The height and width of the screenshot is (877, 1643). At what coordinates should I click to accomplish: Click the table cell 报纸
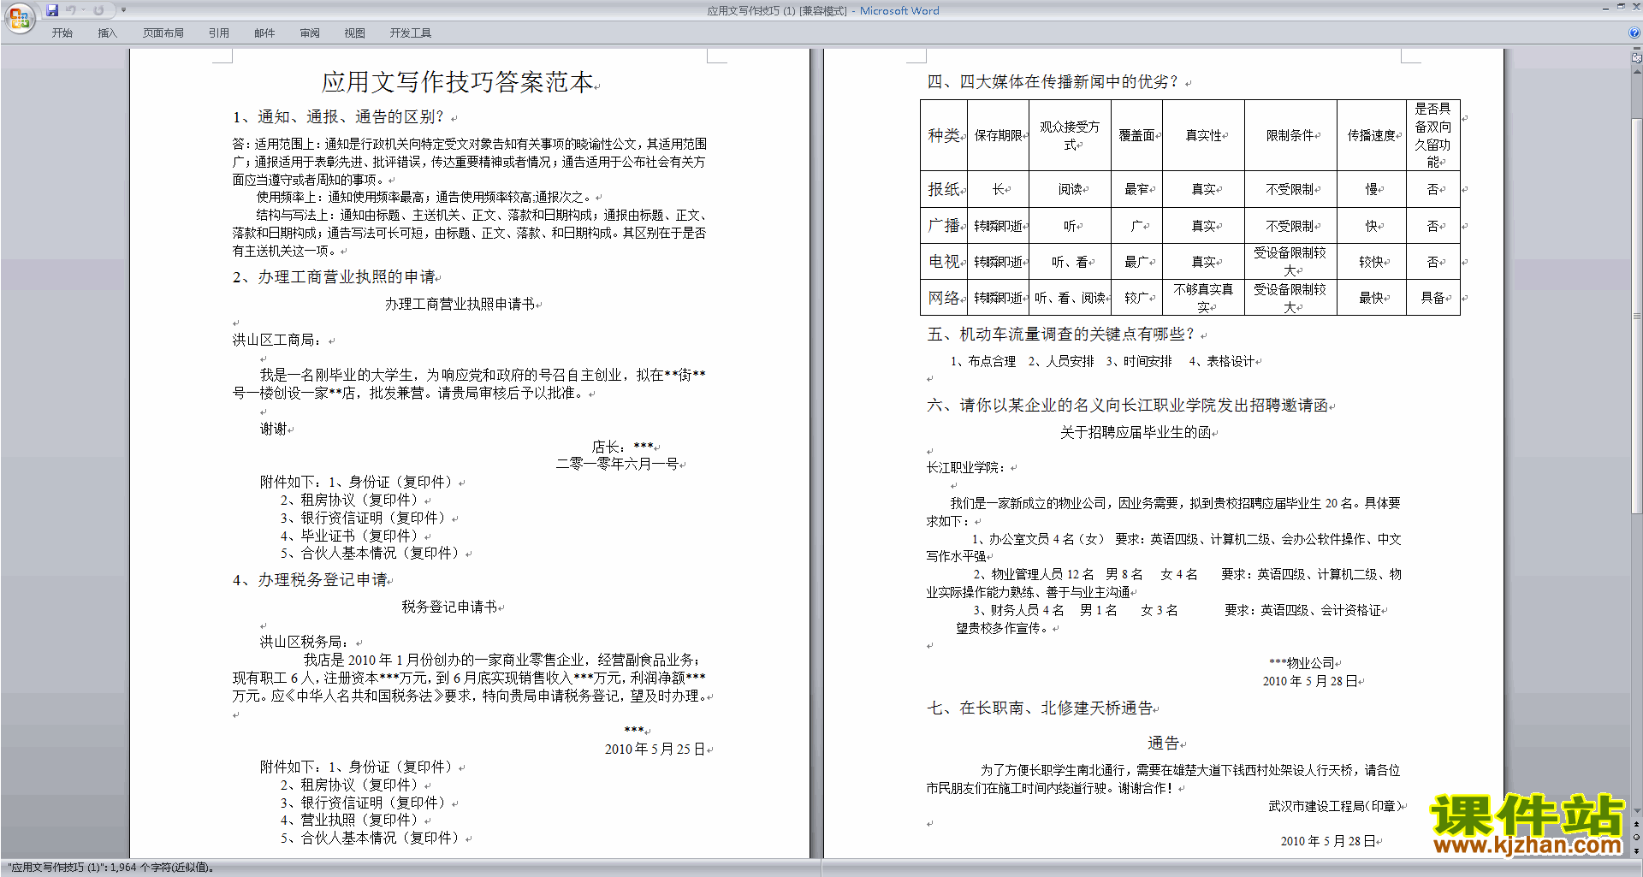pyautogui.click(x=944, y=189)
